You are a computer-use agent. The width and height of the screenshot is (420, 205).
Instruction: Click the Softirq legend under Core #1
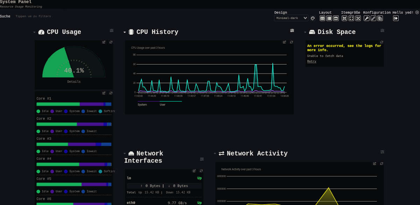(107, 111)
